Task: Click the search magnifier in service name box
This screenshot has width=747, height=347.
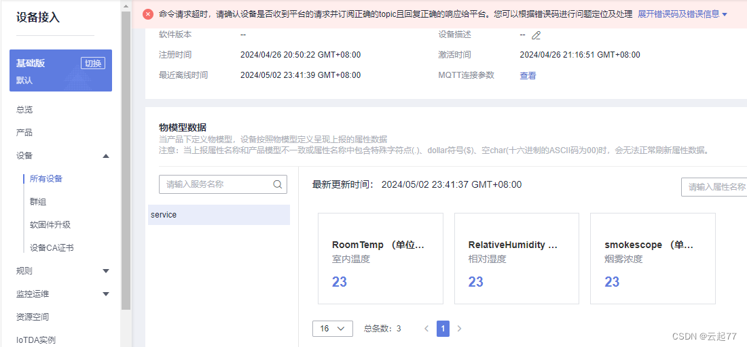Action: [277, 184]
